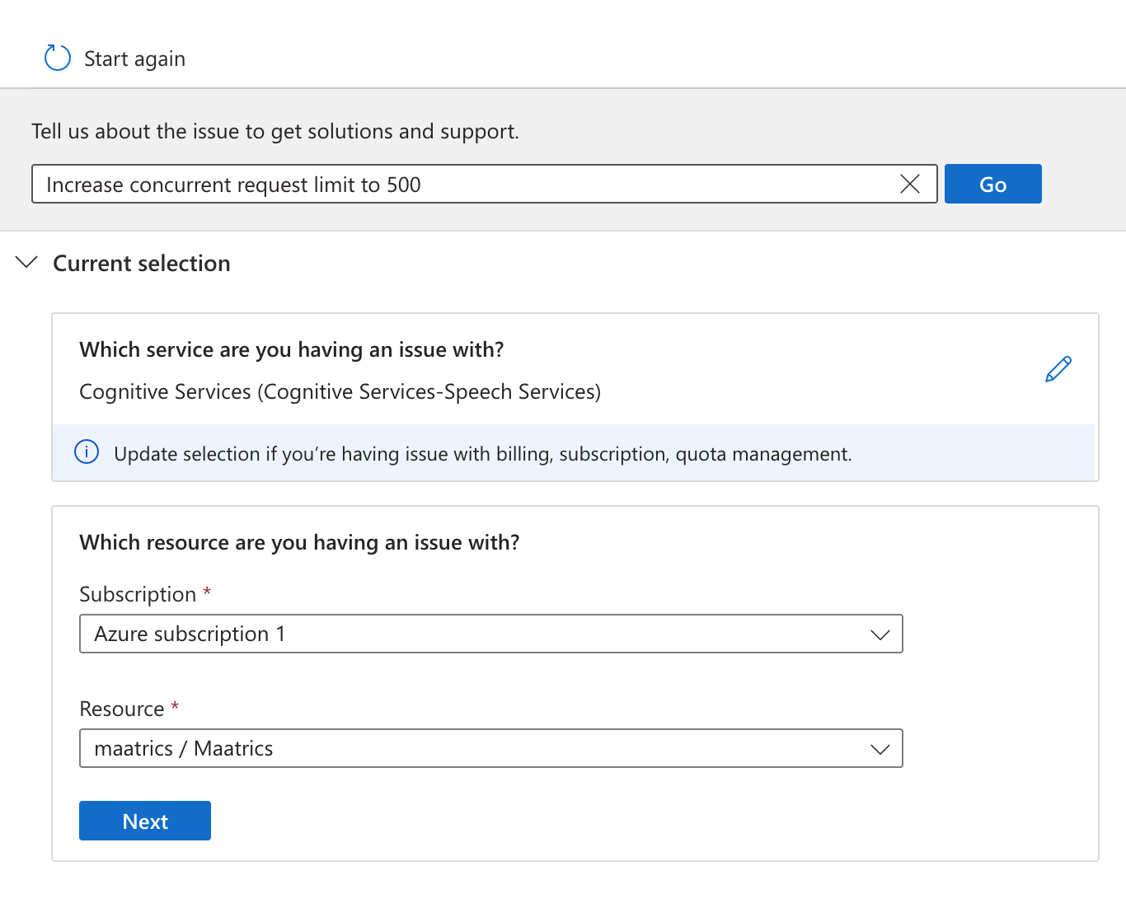Screen dimensions: 1126x908
Task: Click the X to remove the issue description
Action: pos(909,184)
